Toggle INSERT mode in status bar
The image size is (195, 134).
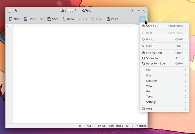coord(90,126)
